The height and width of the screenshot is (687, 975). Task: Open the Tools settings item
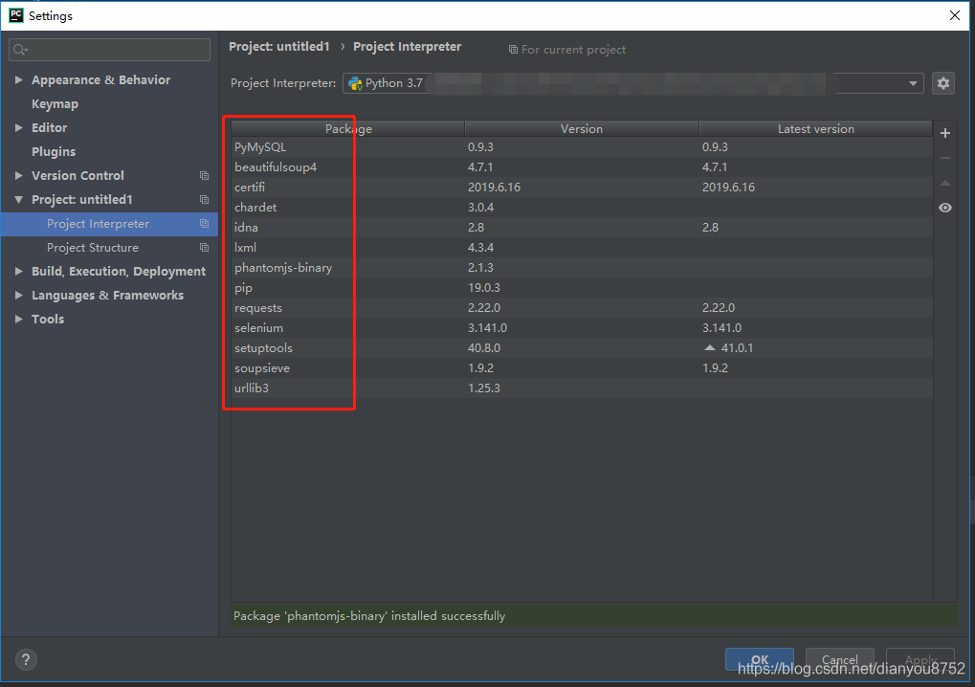pyautogui.click(x=48, y=319)
